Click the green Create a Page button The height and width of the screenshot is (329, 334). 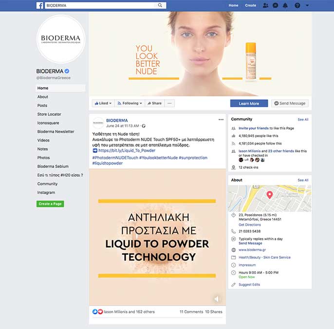click(x=50, y=204)
